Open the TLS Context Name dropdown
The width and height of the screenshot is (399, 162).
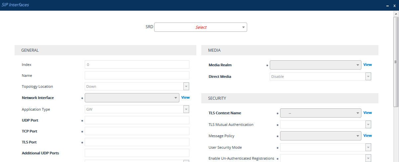(x=321, y=113)
